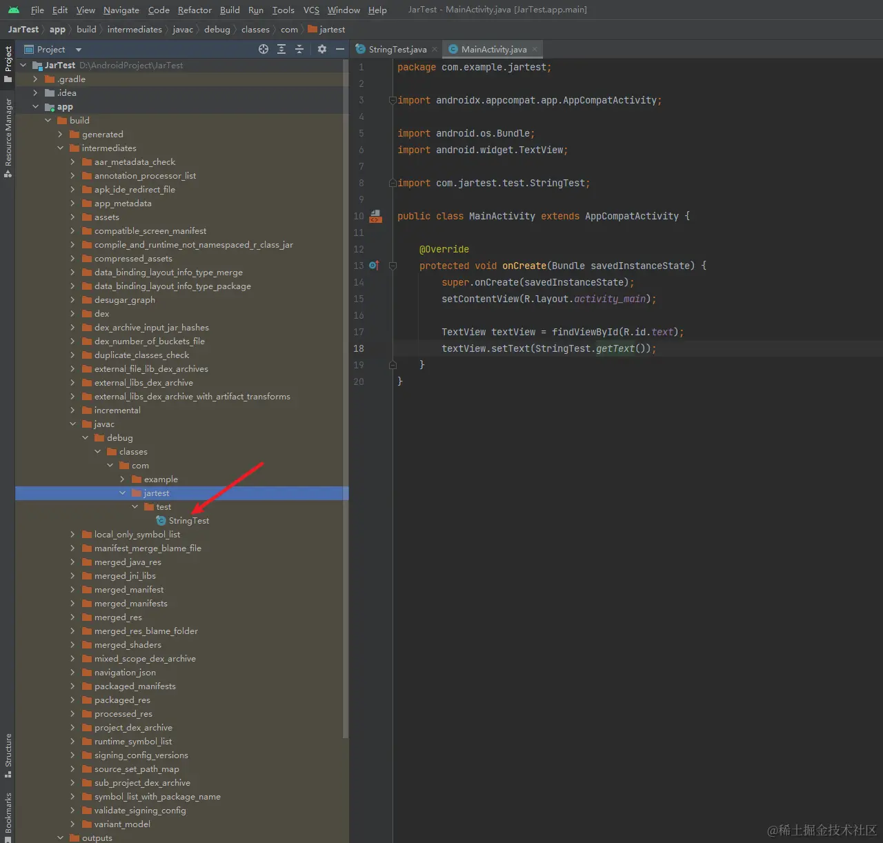Viewport: 883px width, 843px height.
Task: Click the Collapse All icon in Project panel
Action: [x=299, y=49]
